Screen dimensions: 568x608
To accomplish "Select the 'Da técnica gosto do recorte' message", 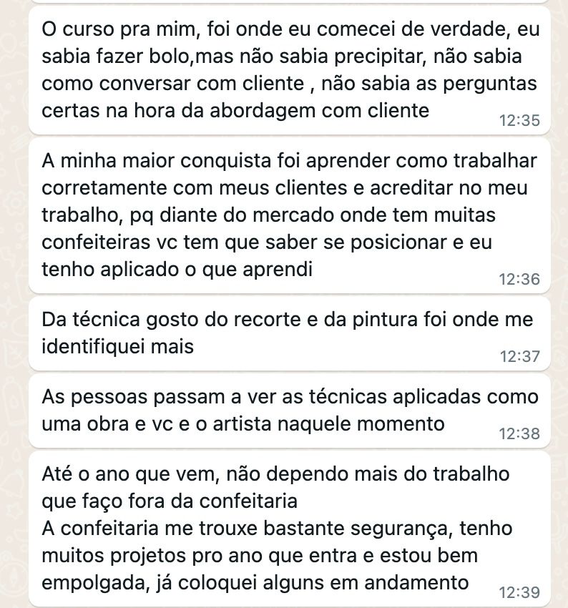I will click(290, 333).
